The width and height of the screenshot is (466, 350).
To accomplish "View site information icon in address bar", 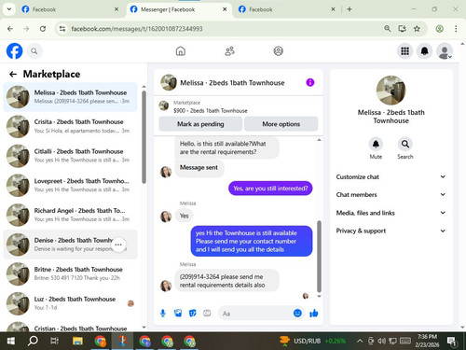I will [x=62, y=29].
